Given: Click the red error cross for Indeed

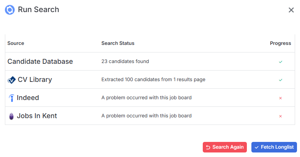Looking at the screenshot, I should [280, 98].
